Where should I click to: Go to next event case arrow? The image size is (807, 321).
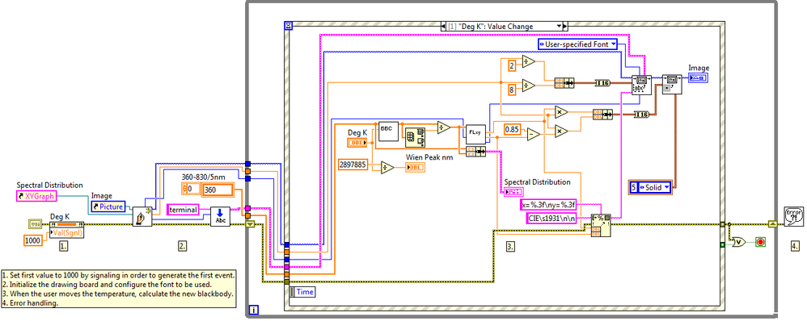564,26
